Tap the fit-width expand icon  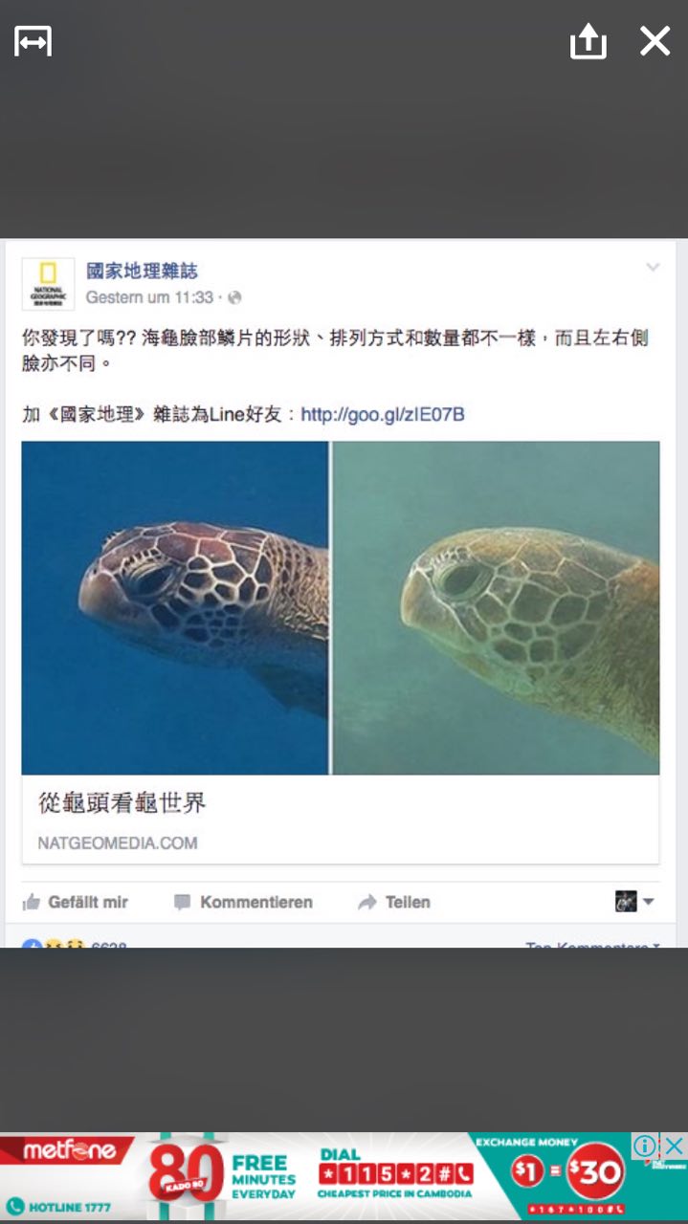pyautogui.click(x=33, y=41)
